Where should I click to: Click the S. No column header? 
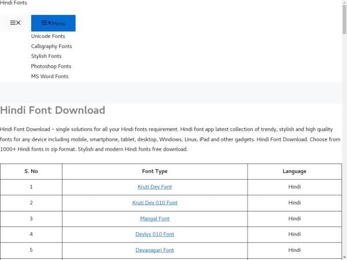pos(31,172)
